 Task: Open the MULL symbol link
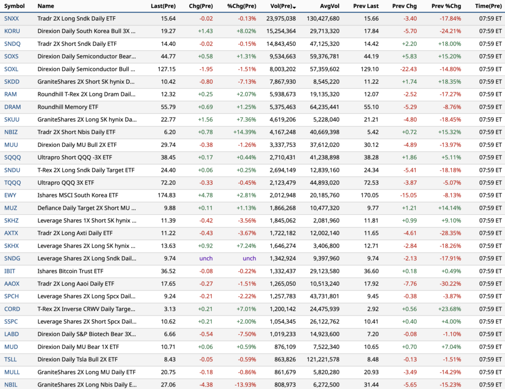tap(12, 372)
